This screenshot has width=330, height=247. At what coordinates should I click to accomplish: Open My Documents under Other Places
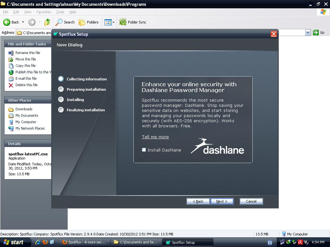point(27,115)
